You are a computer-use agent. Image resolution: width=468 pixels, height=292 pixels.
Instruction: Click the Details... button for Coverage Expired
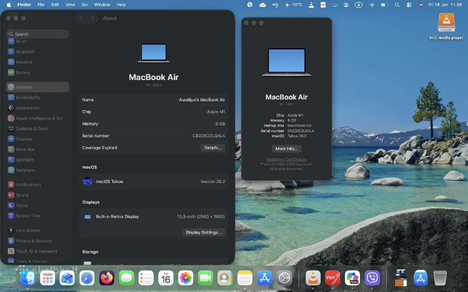[213, 148]
